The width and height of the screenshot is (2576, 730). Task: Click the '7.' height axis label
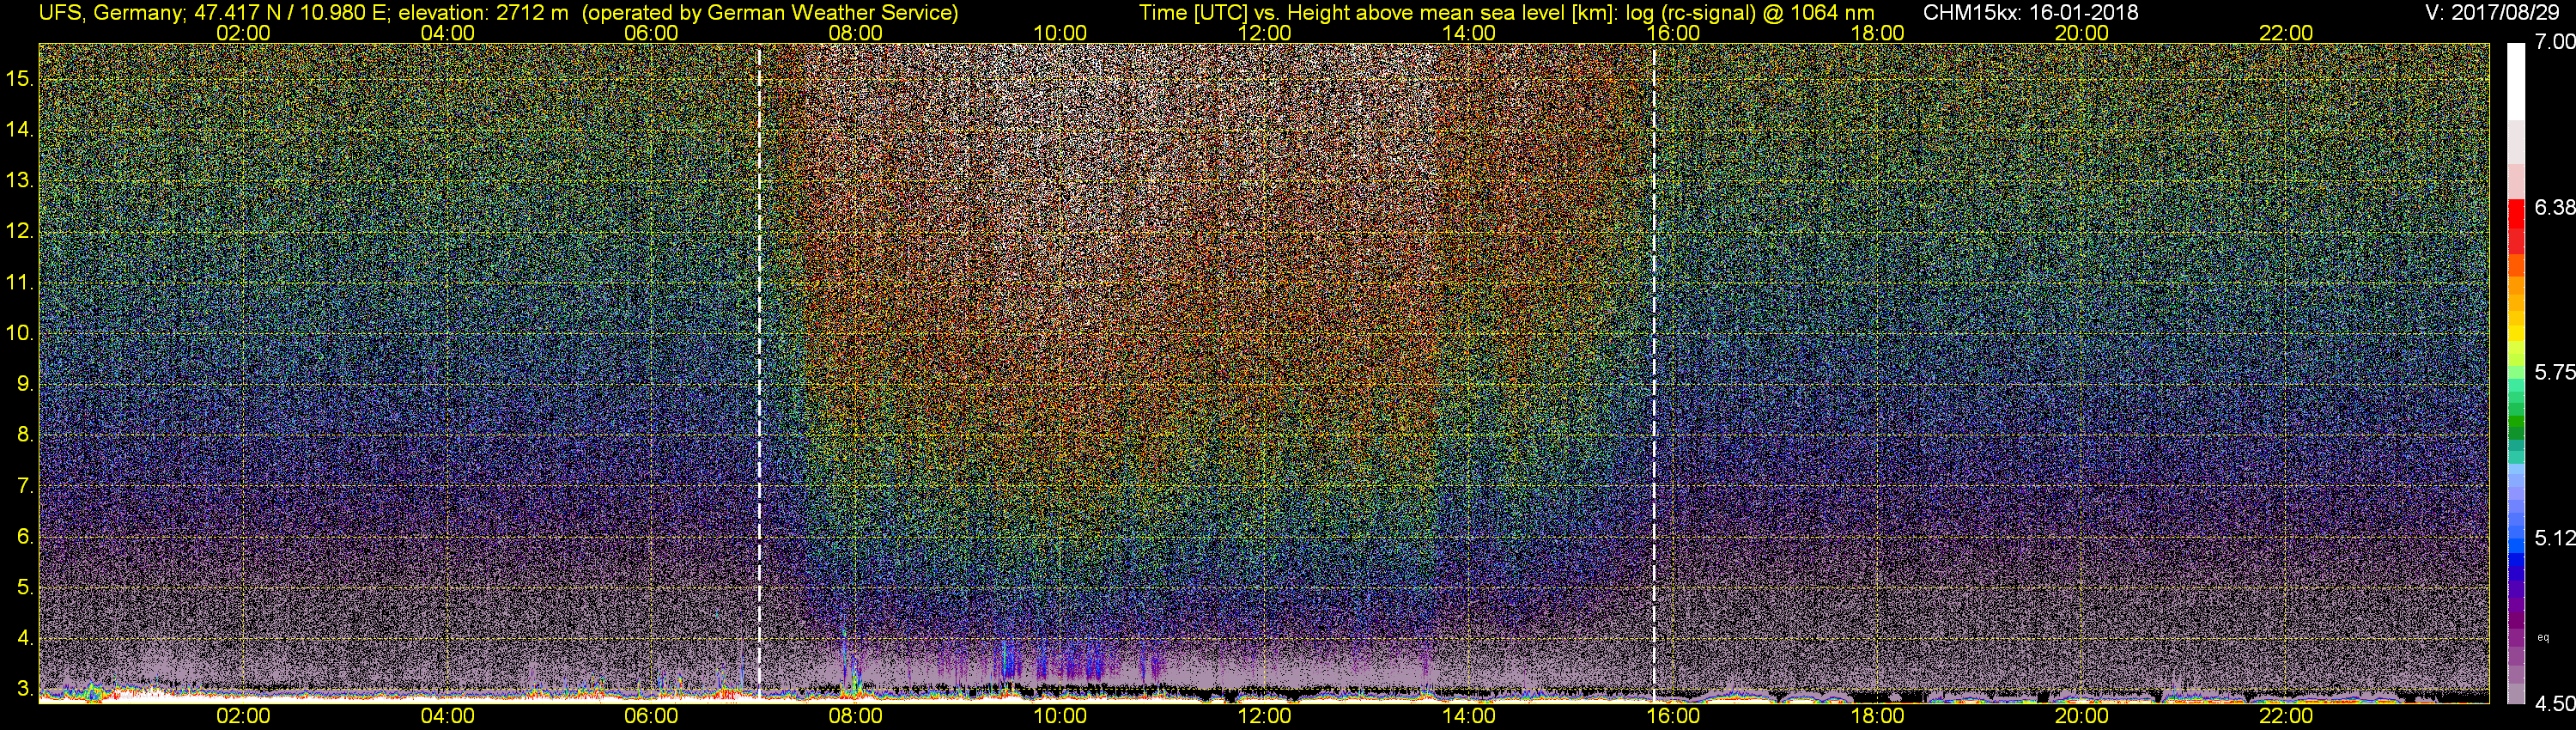[26, 486]
